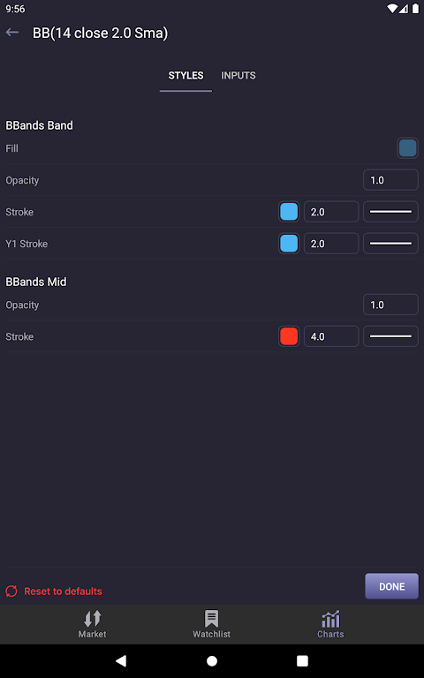Viewport: 424px width, 678px height.
Task: Select the STYLES tab
Action: (x=186, y=75)
